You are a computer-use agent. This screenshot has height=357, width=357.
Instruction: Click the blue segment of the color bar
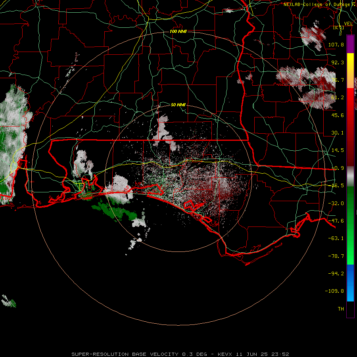[x=350, y=283]
